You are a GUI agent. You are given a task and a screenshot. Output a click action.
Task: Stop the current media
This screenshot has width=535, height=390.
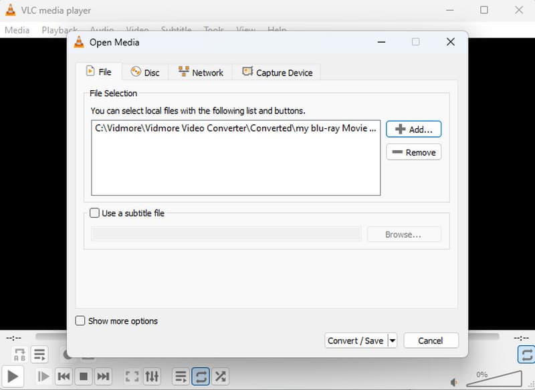point(83,376)
